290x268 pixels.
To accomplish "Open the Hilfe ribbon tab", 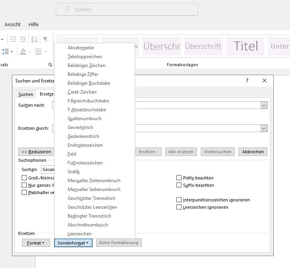I will point(34,24).
